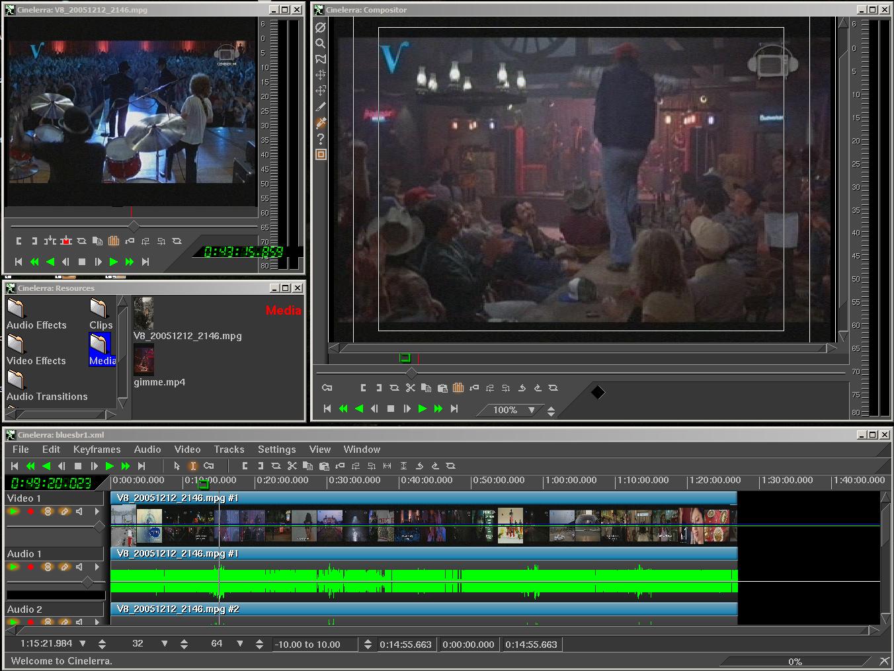The height and width of the screenshot is (671, 894).
Task: Open the amplitude zoom dropdown showing 32
Action: [x=165, y=643]
